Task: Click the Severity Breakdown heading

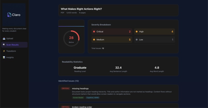Action: point(101,25)
